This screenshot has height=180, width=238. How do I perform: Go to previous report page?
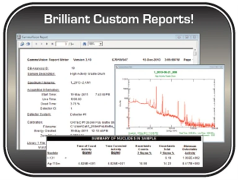click(x=42, y=44)
